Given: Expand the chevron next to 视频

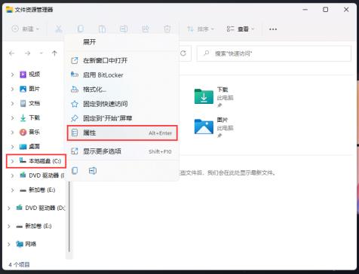Looking at the screenshot, I should tap(12, 75).
